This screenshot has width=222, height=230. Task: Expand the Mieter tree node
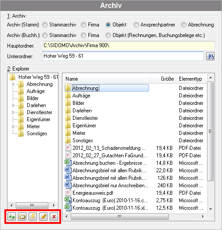[13, 126]
